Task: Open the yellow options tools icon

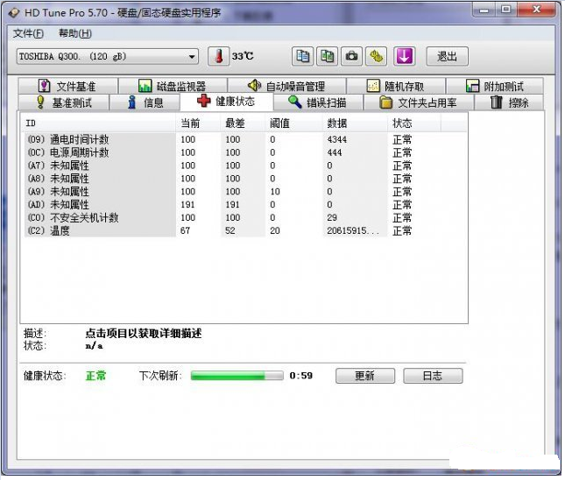Action: click(x=376, y=56)
